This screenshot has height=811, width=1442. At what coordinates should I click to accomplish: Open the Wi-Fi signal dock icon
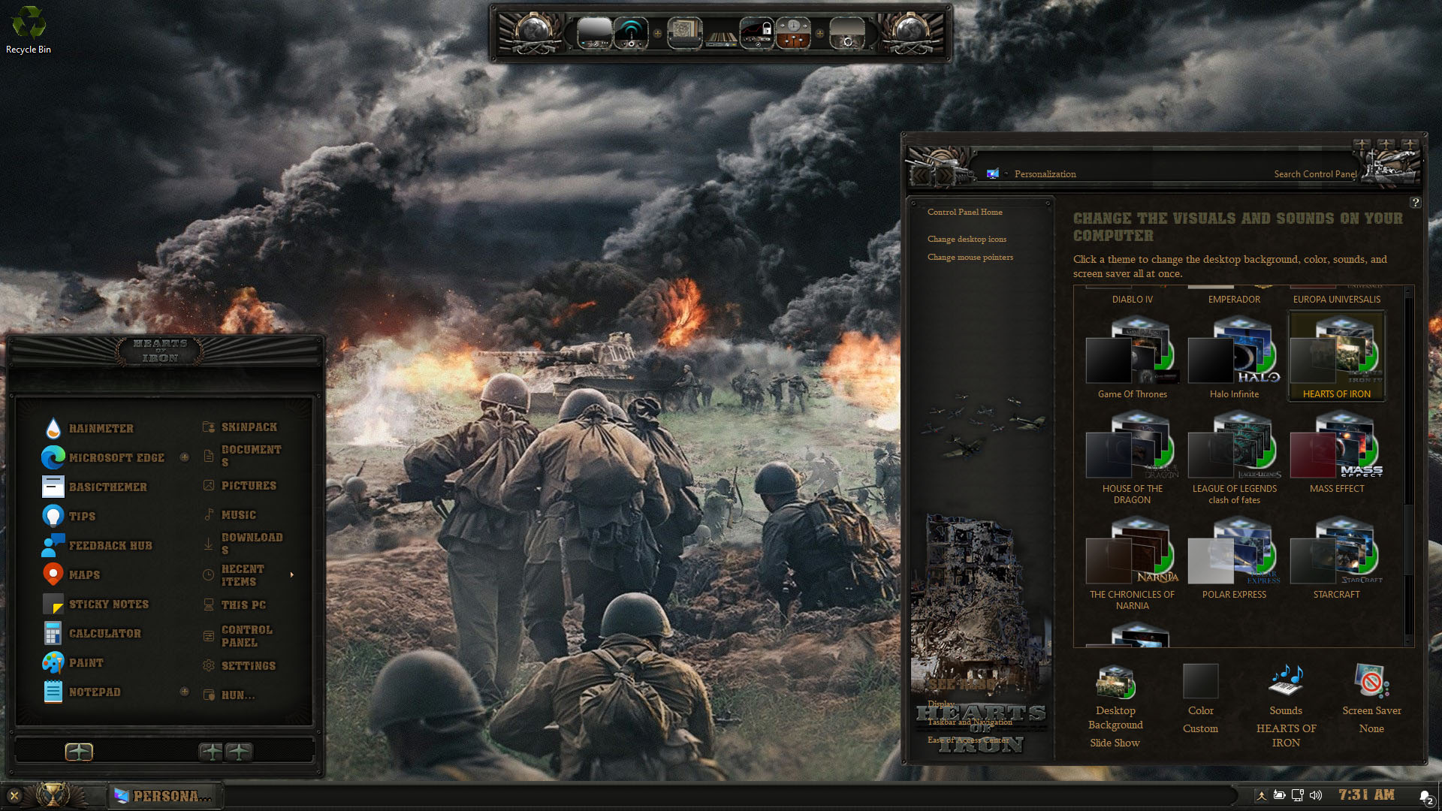[x=631, y=34]
